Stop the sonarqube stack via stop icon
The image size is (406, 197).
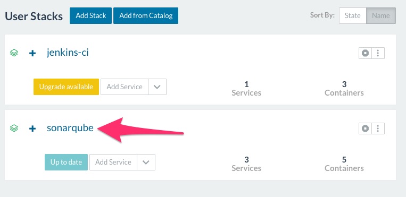[x=366, y=129]
